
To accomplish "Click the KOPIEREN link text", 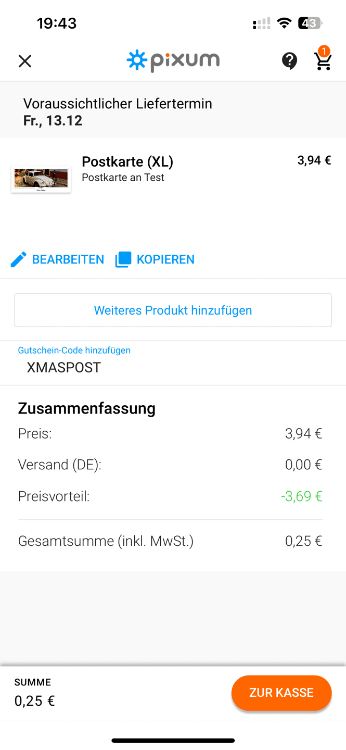I will click(x=165, y=259).
